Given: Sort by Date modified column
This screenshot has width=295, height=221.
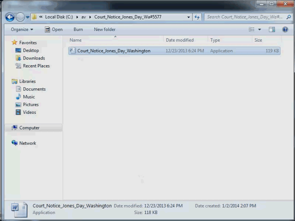Looking at the screenshot, I should (x=180, y=40).
